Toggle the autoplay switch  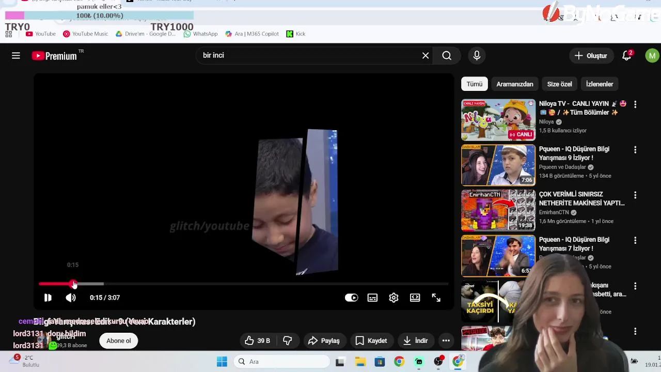[351, 298]
